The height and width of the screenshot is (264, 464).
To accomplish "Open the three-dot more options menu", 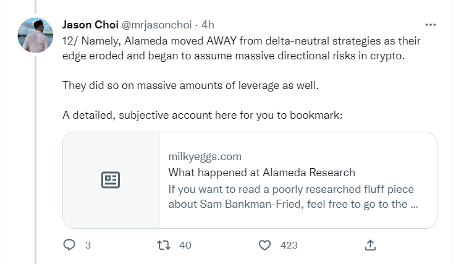I will [x=431, y=25].
